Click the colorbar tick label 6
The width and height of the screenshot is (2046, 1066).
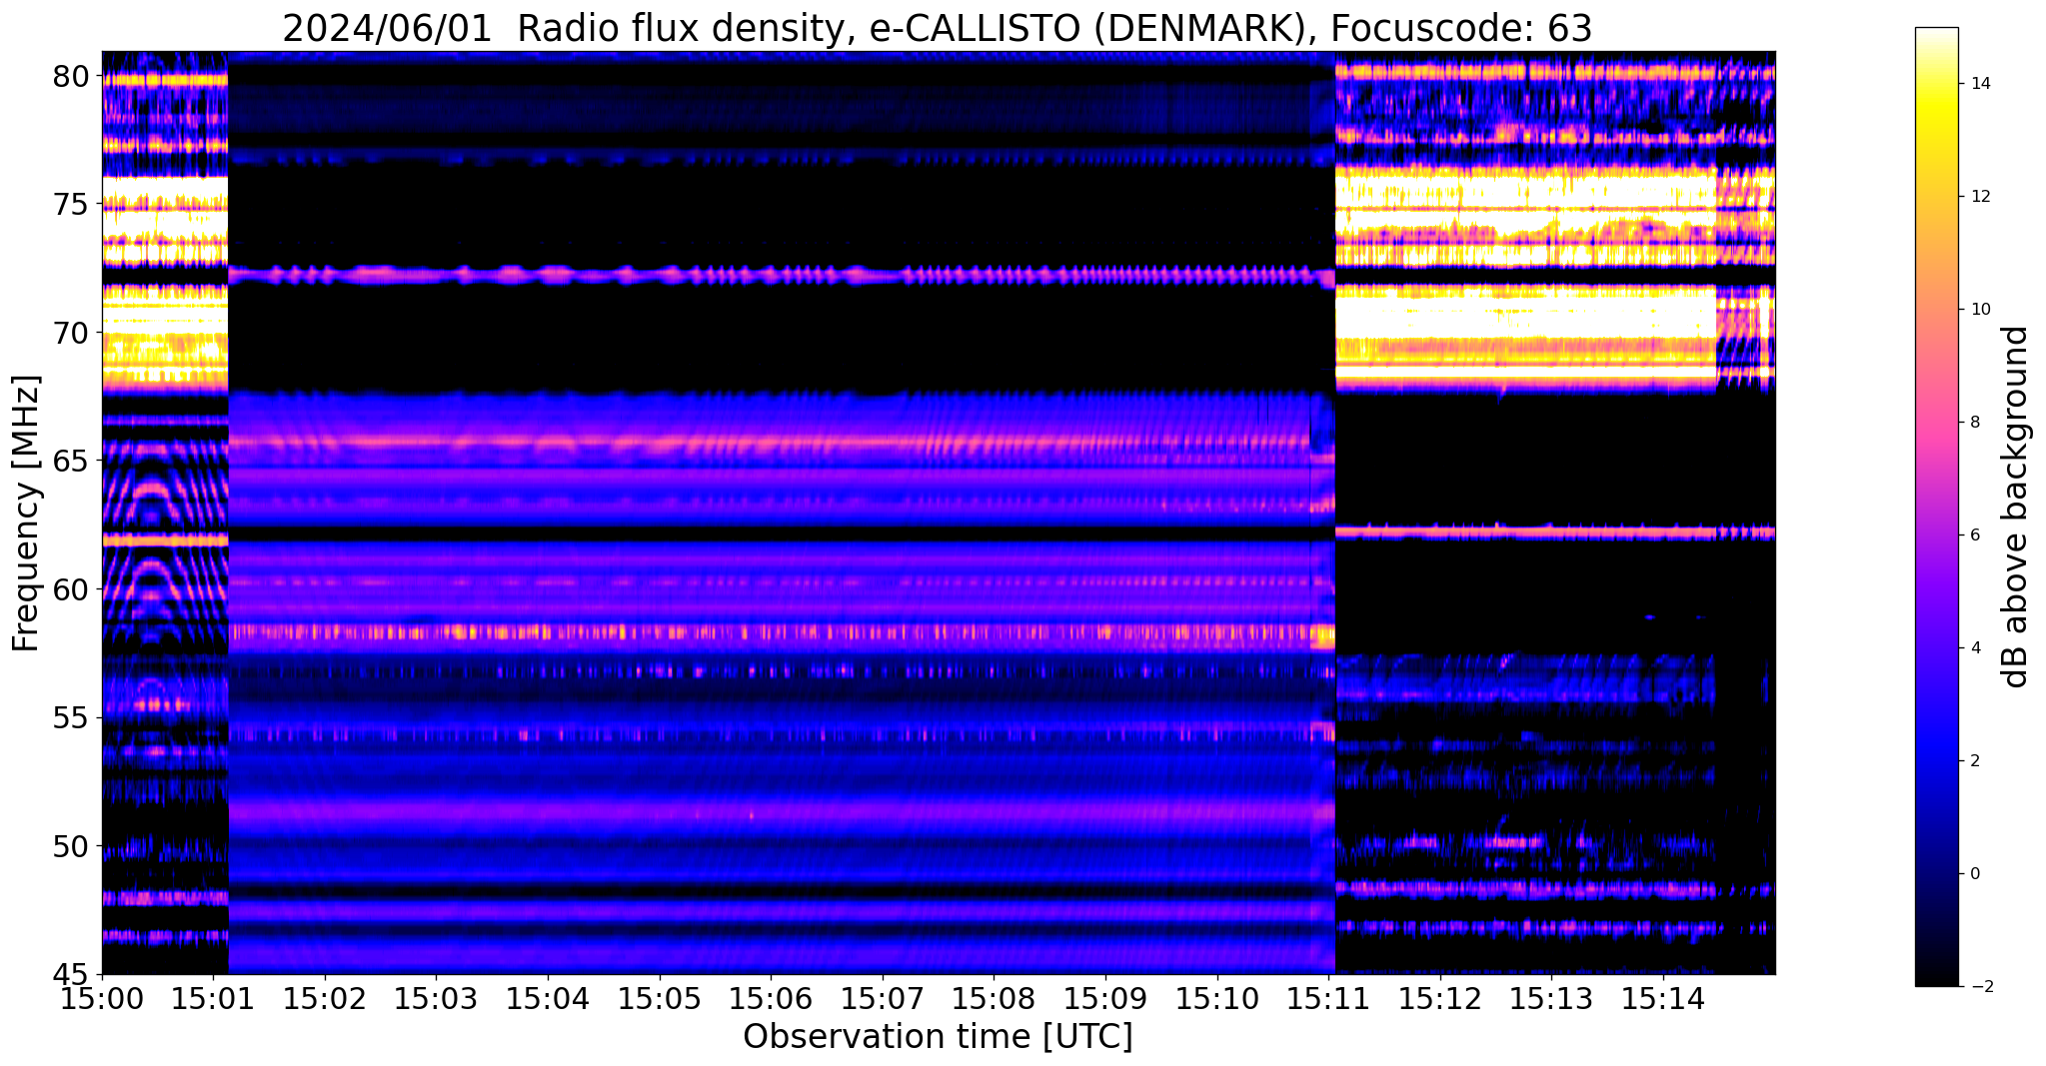click(x=1973, y=535)
